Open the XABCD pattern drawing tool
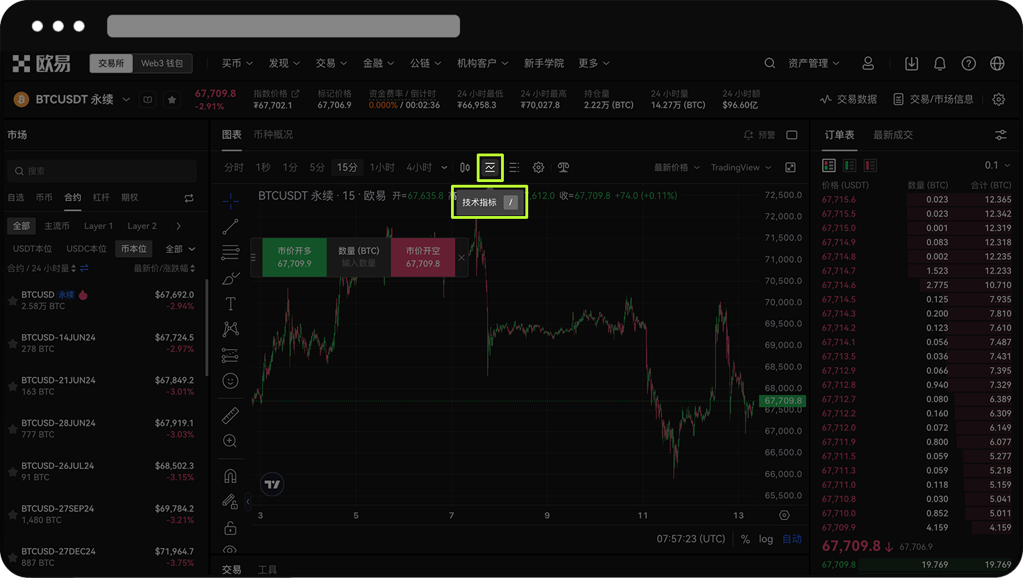 (x=231, y=329)
